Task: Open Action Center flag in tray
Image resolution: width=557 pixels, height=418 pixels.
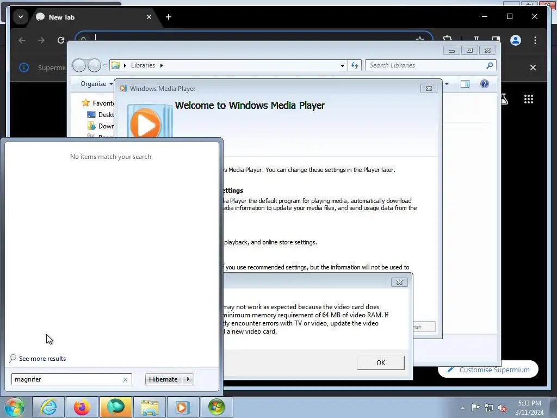Action: coord(475,408)
